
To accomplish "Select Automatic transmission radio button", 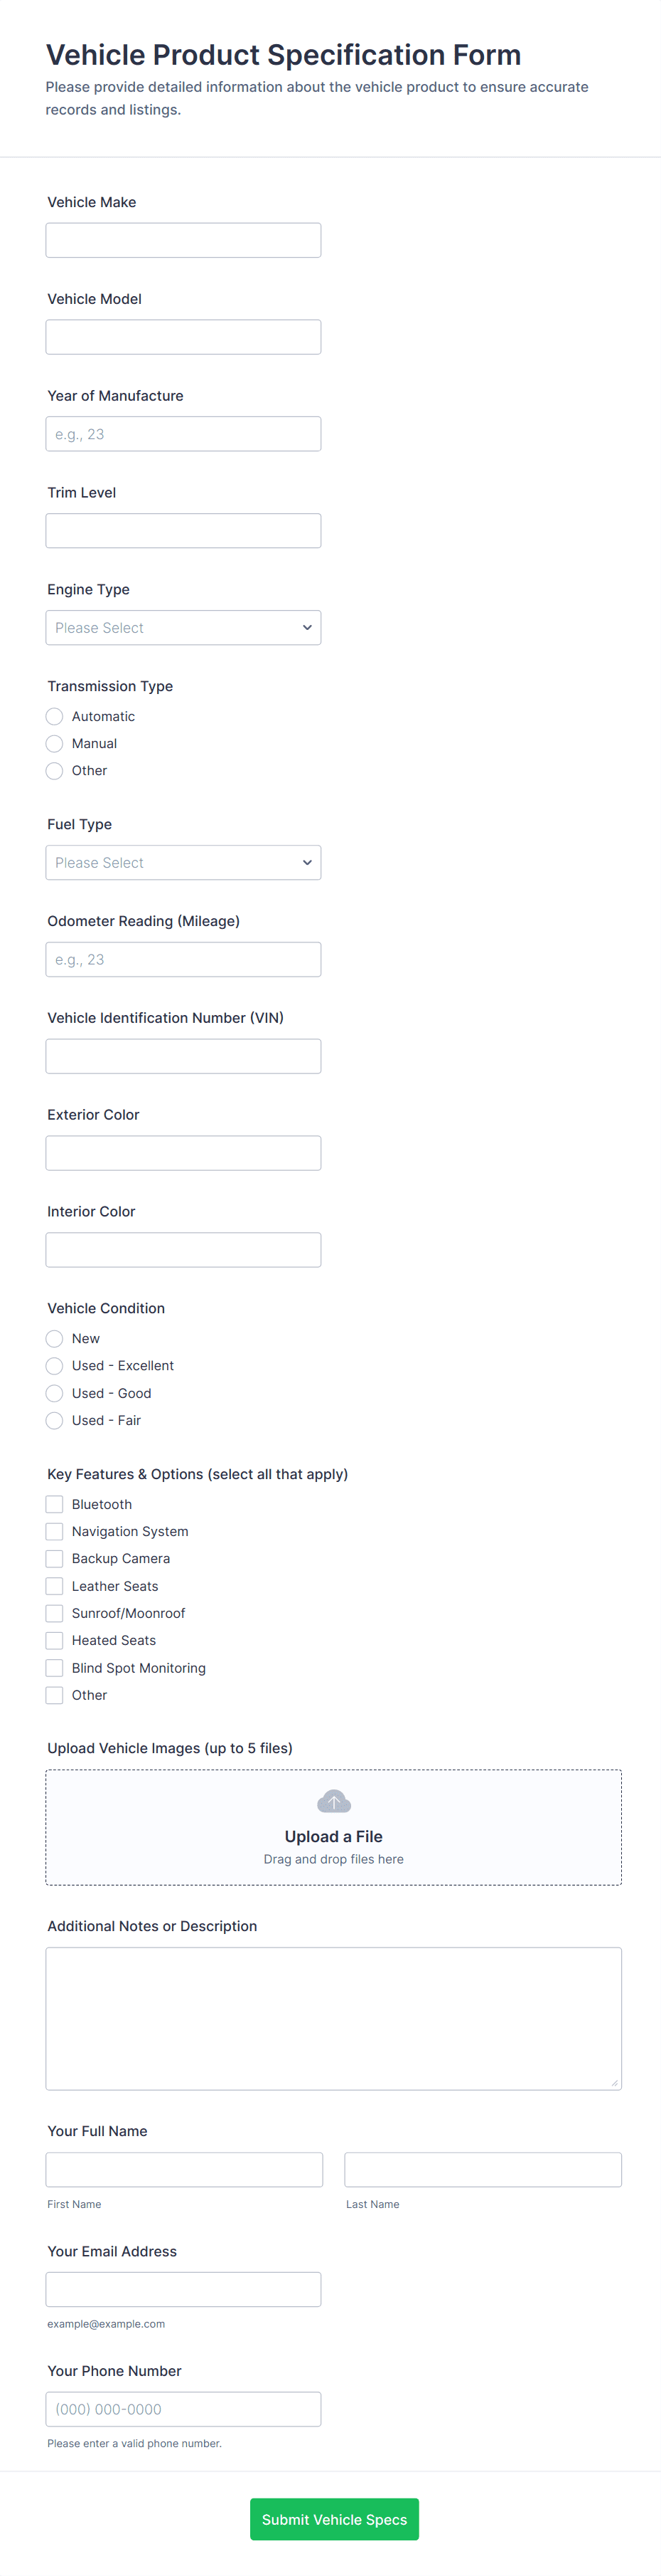I will coord(55,716).
